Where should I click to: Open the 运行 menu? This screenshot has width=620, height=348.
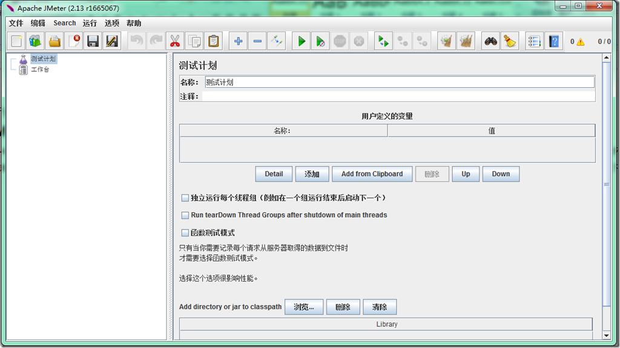click(x=90, y=23)
